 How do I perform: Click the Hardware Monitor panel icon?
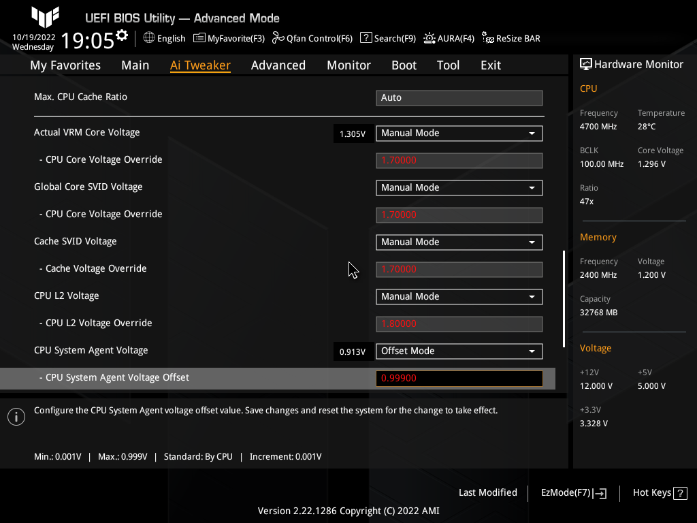[x=586, y=63]
